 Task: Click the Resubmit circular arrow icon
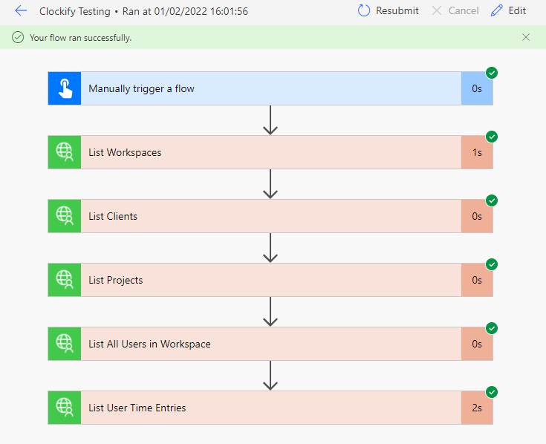click(x=364, y=11)
